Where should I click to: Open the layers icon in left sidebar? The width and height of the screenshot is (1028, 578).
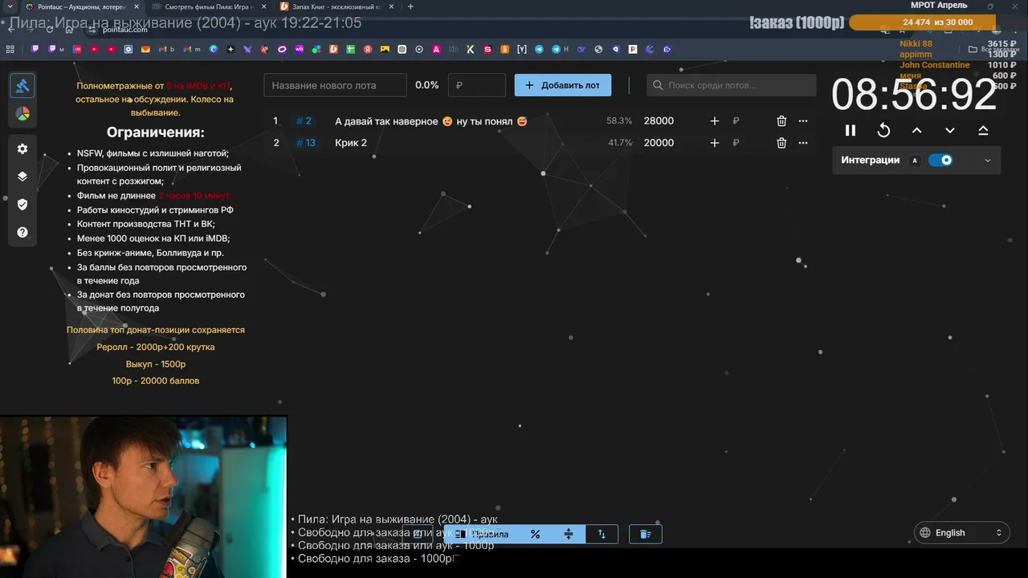pos(22,177)
